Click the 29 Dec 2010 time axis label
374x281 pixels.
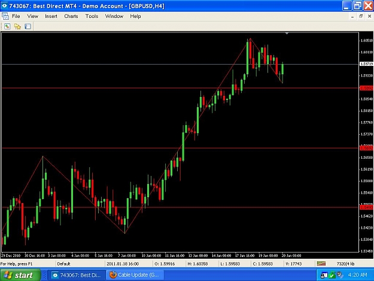11,255
